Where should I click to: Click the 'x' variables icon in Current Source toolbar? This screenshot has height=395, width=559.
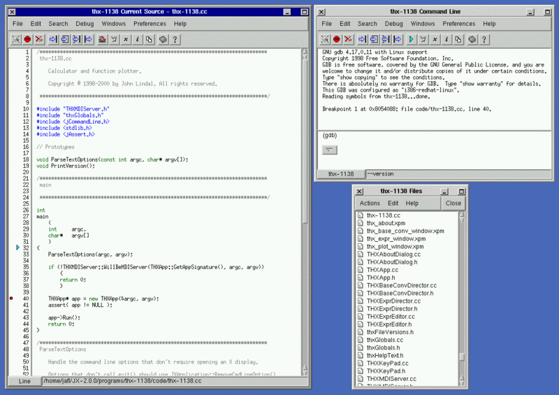pos(126,39)
